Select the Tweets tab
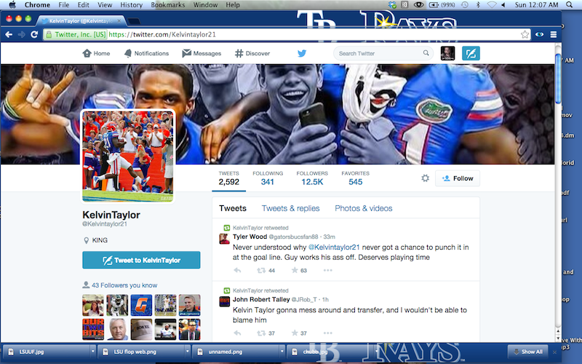Screen dimensions: 582x364 click(233, 208)
